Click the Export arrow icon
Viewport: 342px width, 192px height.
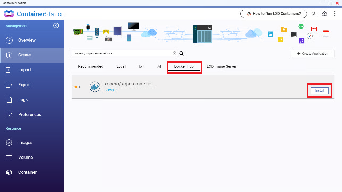click(9, 85)
